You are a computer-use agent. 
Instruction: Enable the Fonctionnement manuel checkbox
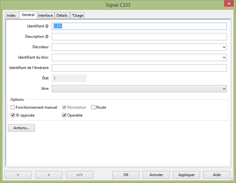13,107
